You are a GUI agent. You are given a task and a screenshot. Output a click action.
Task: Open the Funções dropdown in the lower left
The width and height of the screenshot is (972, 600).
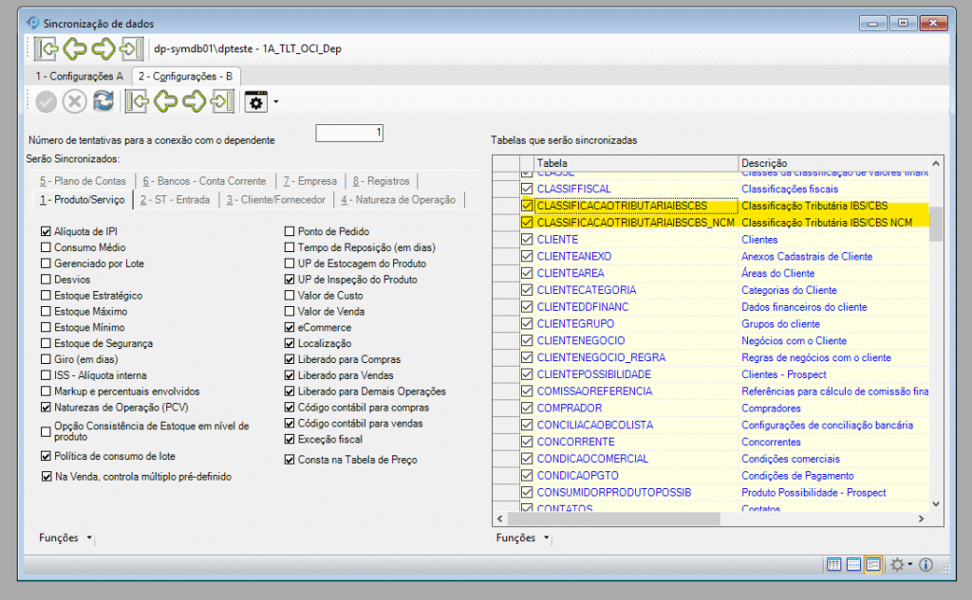click(x=65, y=537)
